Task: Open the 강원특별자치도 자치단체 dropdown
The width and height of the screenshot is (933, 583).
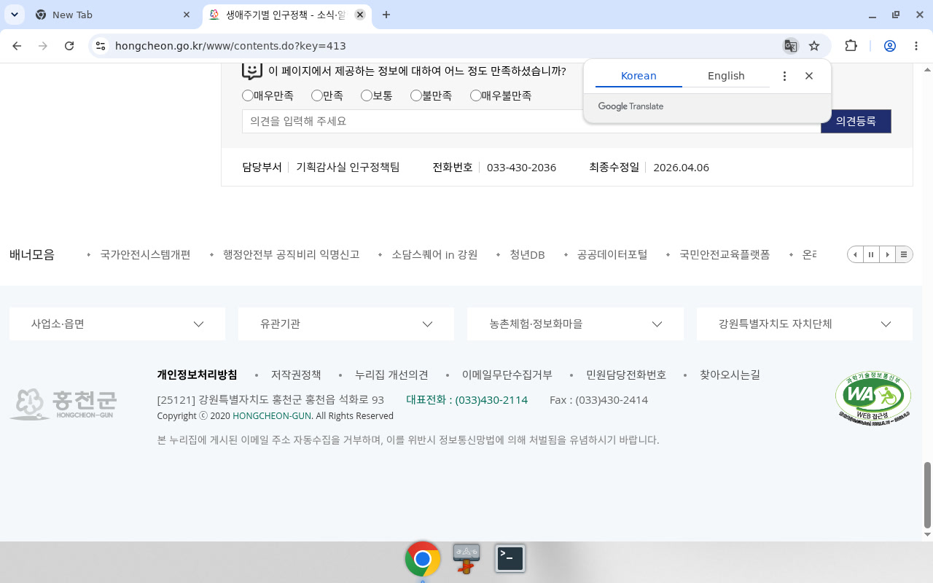Action: coord(805,324)
